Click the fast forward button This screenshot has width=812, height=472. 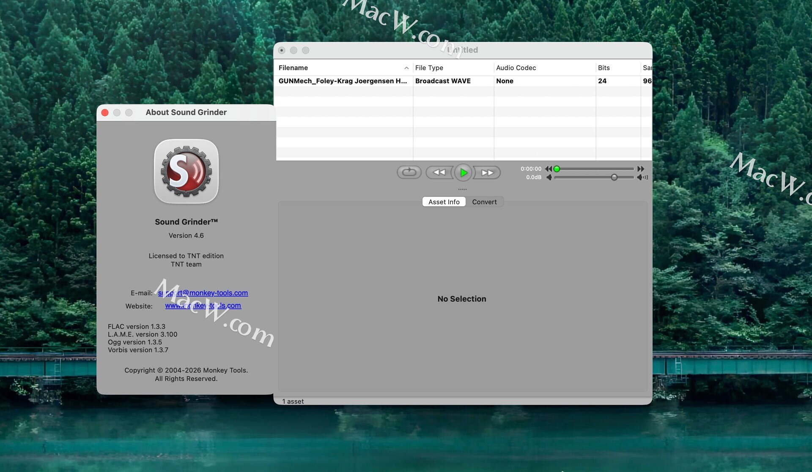[x=487, y=172]
